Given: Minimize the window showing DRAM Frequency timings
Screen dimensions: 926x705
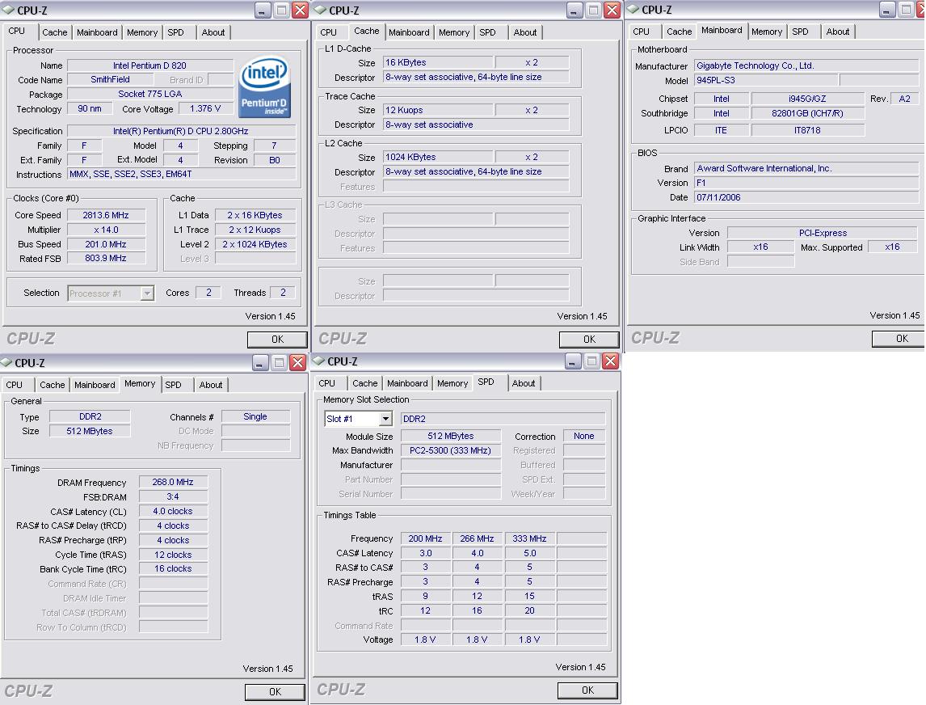Looking at the screenshot, I should [260, 362].
